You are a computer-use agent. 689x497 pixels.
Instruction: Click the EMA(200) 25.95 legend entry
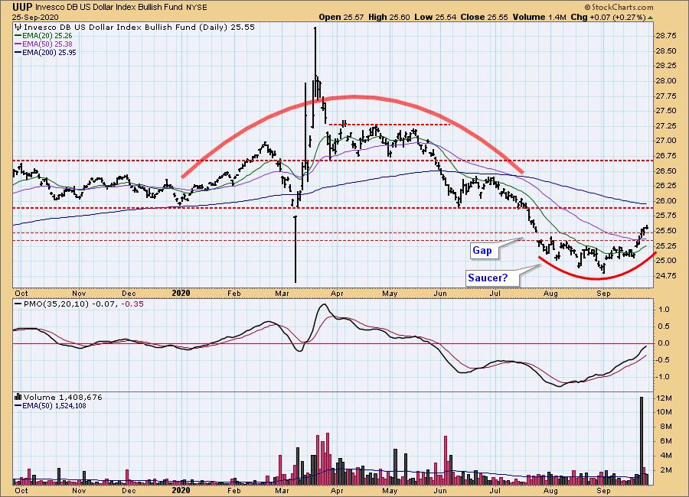(45, 52)
